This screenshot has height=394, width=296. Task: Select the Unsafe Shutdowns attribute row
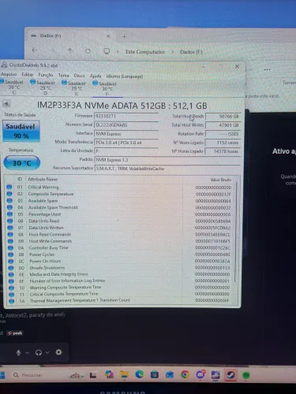tap(119, 268)
